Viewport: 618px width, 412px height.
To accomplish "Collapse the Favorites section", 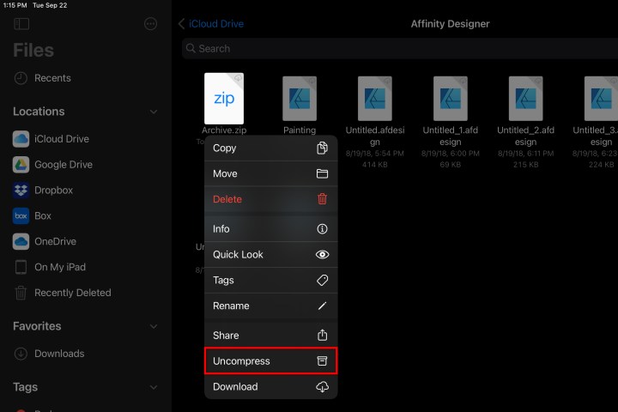I will coord(154,326).
